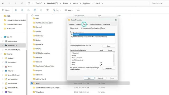Open the View dropdown
169x95 pixels.
[x=69, y=10]
